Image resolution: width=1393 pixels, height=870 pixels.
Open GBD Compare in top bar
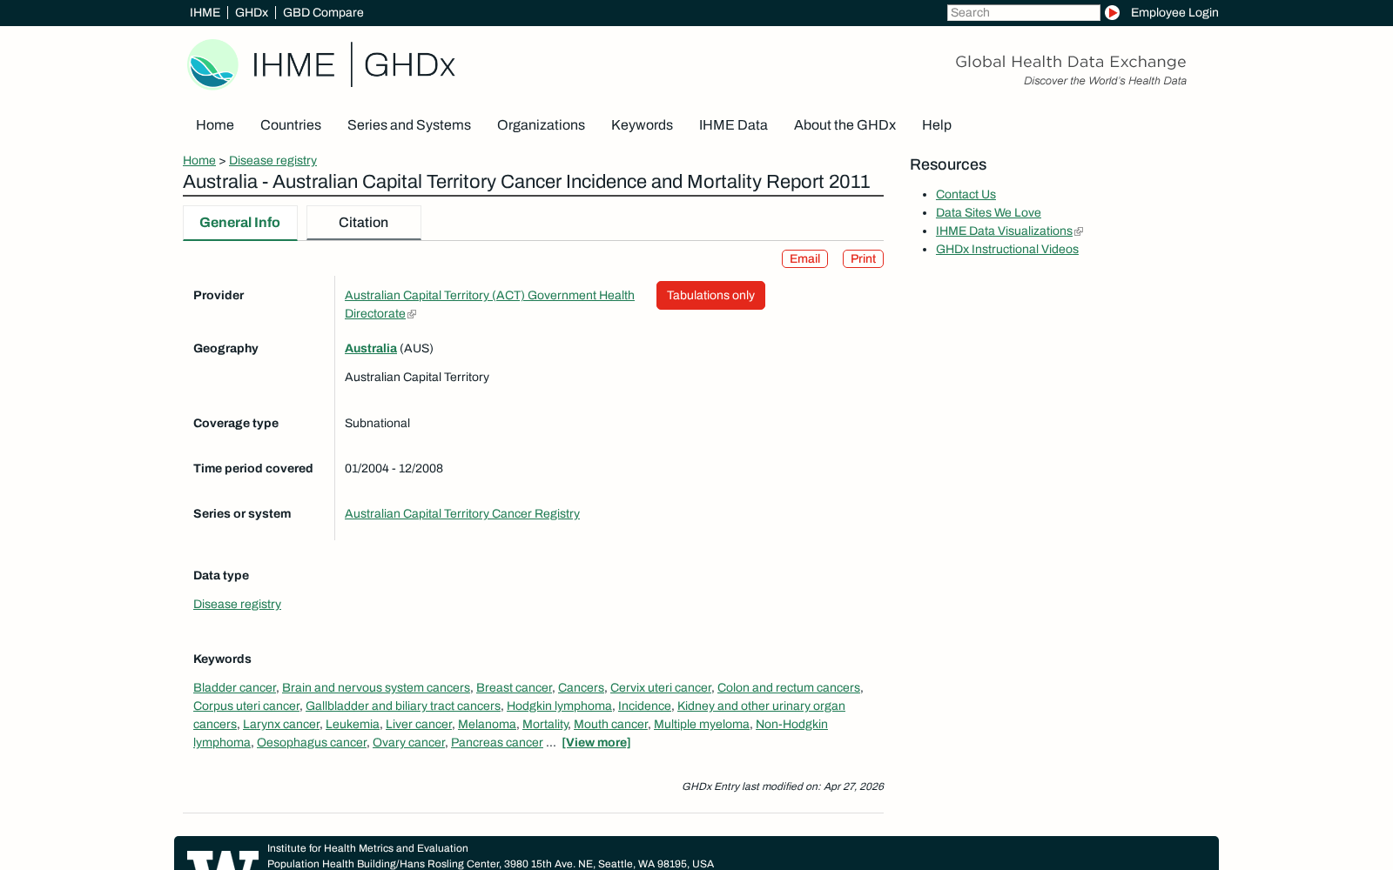pos(323,12)
